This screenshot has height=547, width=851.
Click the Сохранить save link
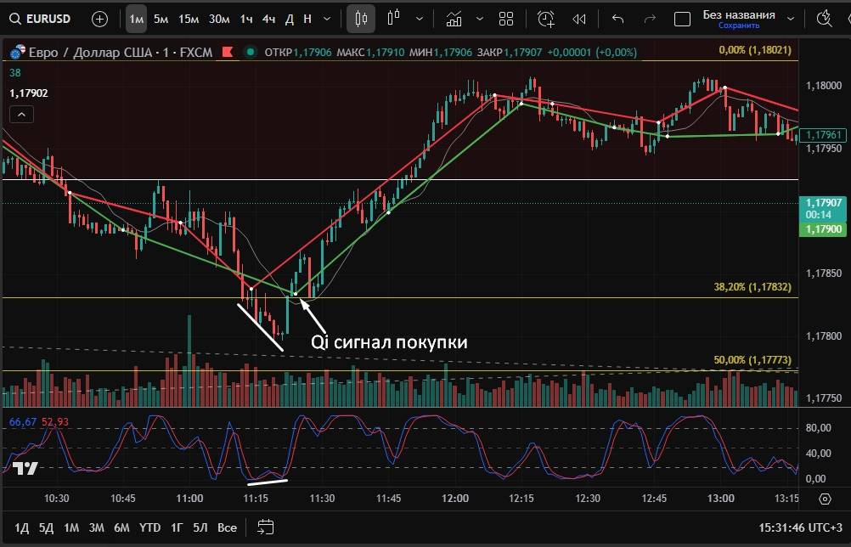tap(738, 25)
